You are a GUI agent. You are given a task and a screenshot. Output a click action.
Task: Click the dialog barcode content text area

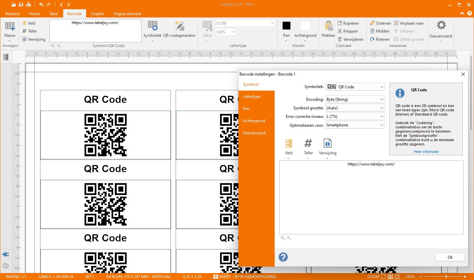click(371, 197)
